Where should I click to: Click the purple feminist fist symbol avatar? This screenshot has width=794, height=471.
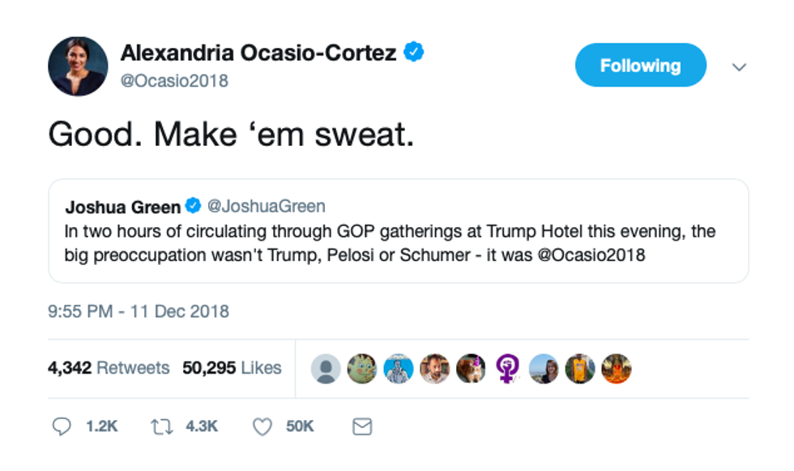(x=508, y=369)
